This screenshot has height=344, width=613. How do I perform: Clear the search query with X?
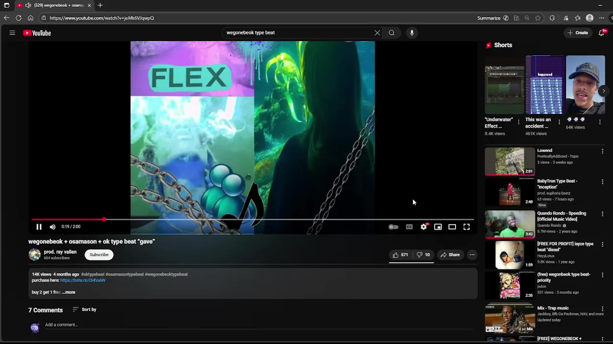(x=377, y=33)
